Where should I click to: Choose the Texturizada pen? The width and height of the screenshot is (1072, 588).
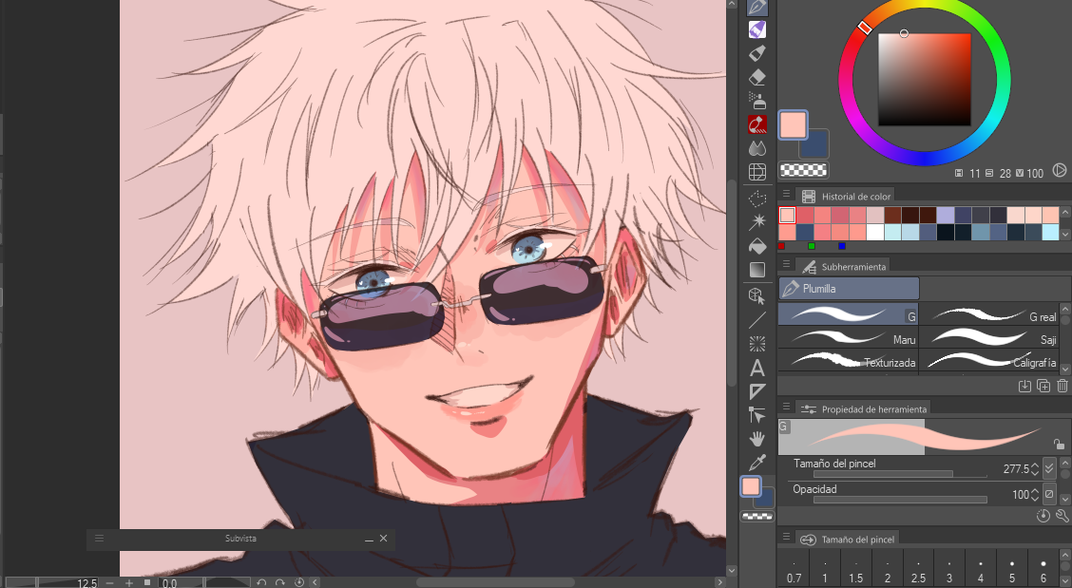[x=849, y=361]
